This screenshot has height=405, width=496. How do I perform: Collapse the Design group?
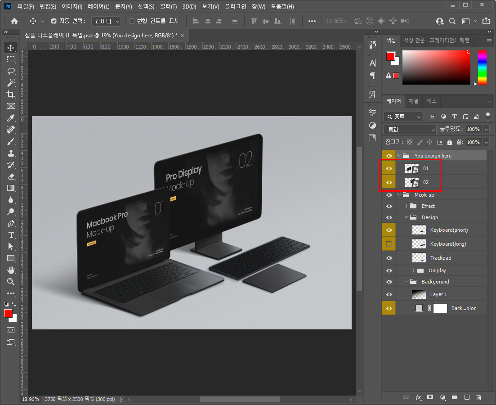point(406,217)
